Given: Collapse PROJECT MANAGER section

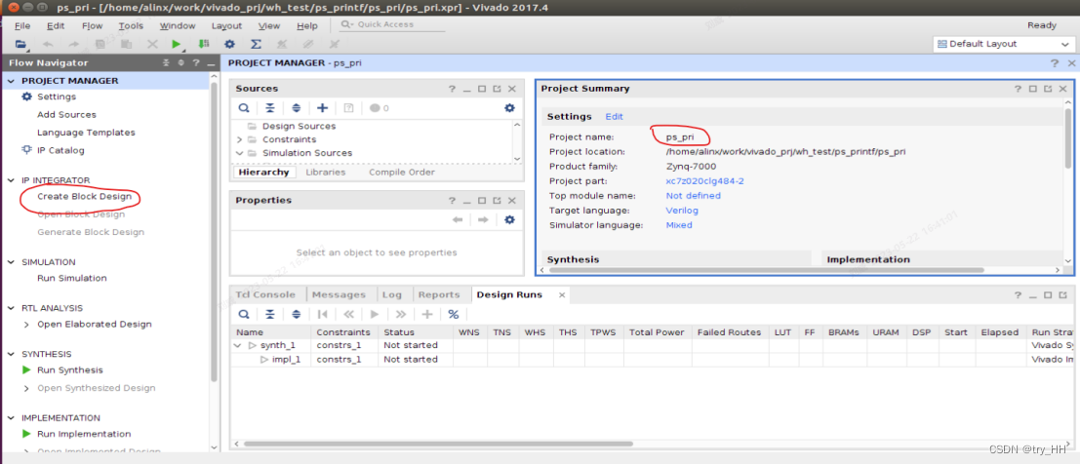Looking at the screenshot, I should click(11, 81).
